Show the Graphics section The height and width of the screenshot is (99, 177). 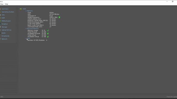pyautogui.click(x=5, y=24)
